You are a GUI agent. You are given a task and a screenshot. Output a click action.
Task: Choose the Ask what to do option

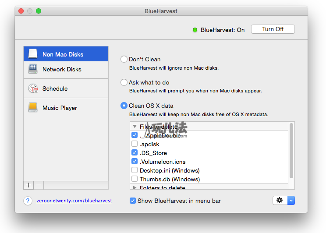(x=124, y=82)
